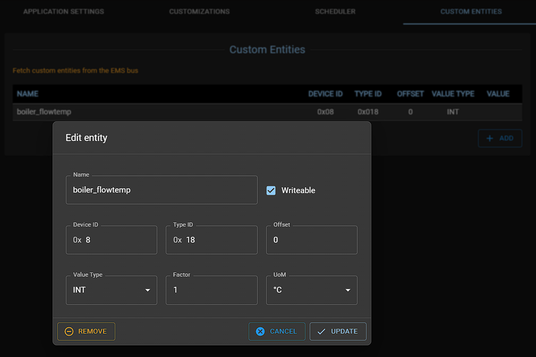Click the X icon on Cancel button
Image resolution: width=536 pixels, height=357 pixels.
pos(260,331)
